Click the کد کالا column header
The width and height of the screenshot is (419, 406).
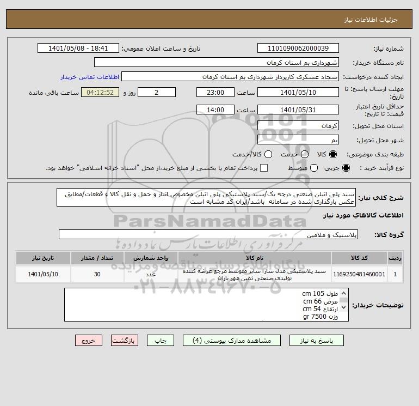coord(359,258)
